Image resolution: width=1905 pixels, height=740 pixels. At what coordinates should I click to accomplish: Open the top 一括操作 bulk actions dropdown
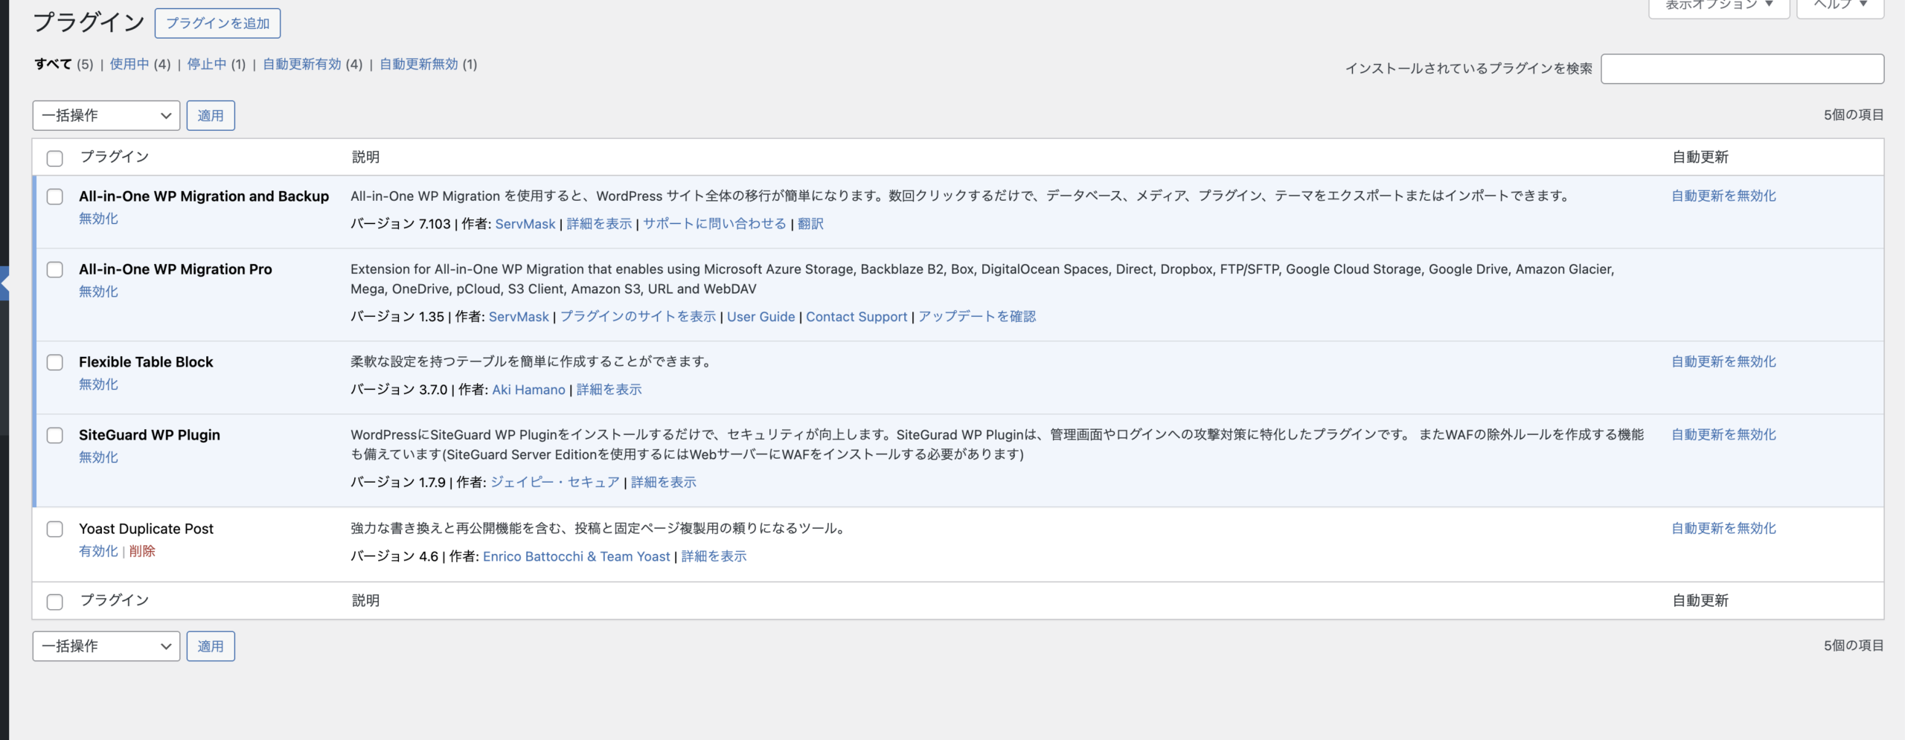coord(106,116)
